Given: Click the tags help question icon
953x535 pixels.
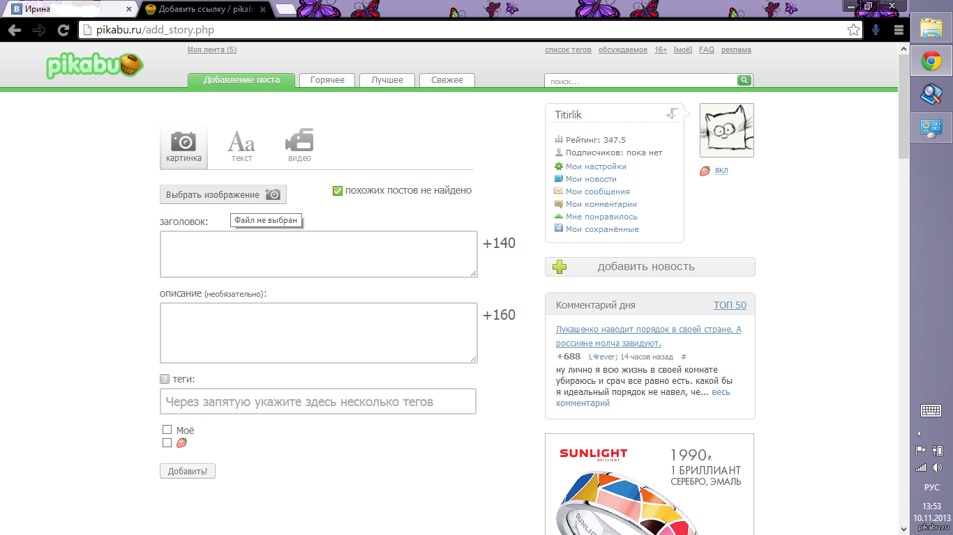Looking at the screenshot, I should click(165, 380).
